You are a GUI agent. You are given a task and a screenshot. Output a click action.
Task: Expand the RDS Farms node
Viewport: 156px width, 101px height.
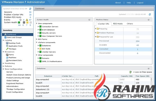coord(37,39)
